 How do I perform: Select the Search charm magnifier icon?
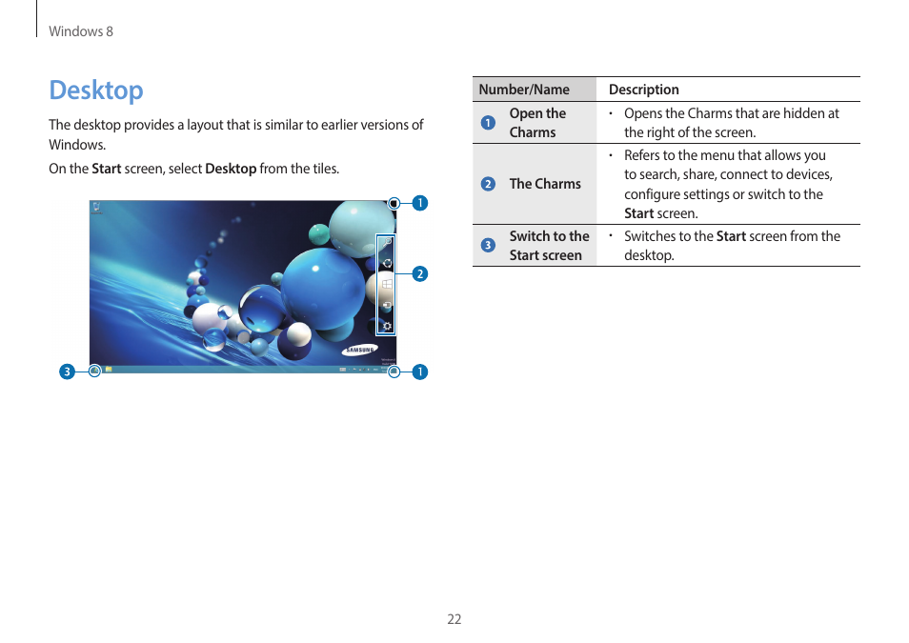pos(387,242)
